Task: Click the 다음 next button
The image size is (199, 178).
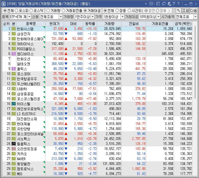Action: (x=193, y=11)
